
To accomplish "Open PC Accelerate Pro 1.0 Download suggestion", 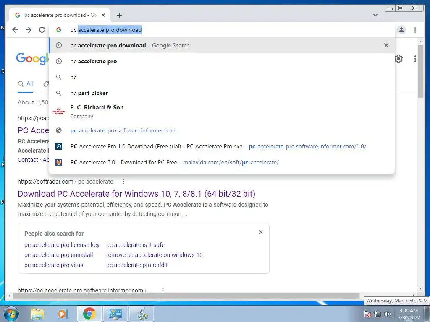I will pos(222,146).
